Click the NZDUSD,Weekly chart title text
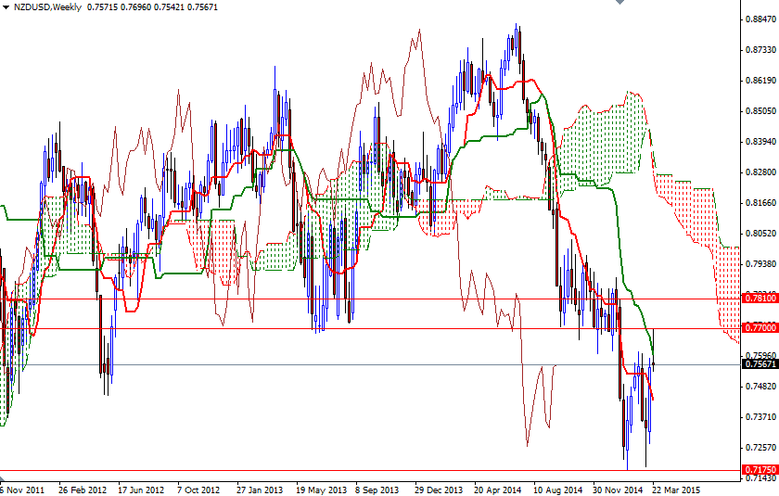779x496 pixels. (x=47, y=7)
